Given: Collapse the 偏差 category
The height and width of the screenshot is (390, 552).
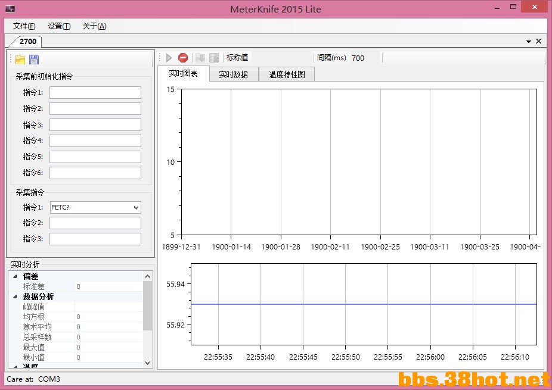Looking at the screenshot, I should pos(15,276).
